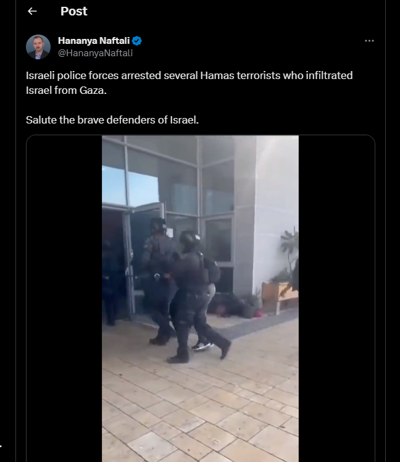Select the tweet text about Israeli police forces
The image size is (400, 462).
pyautogui.click(x=189, y=83)
